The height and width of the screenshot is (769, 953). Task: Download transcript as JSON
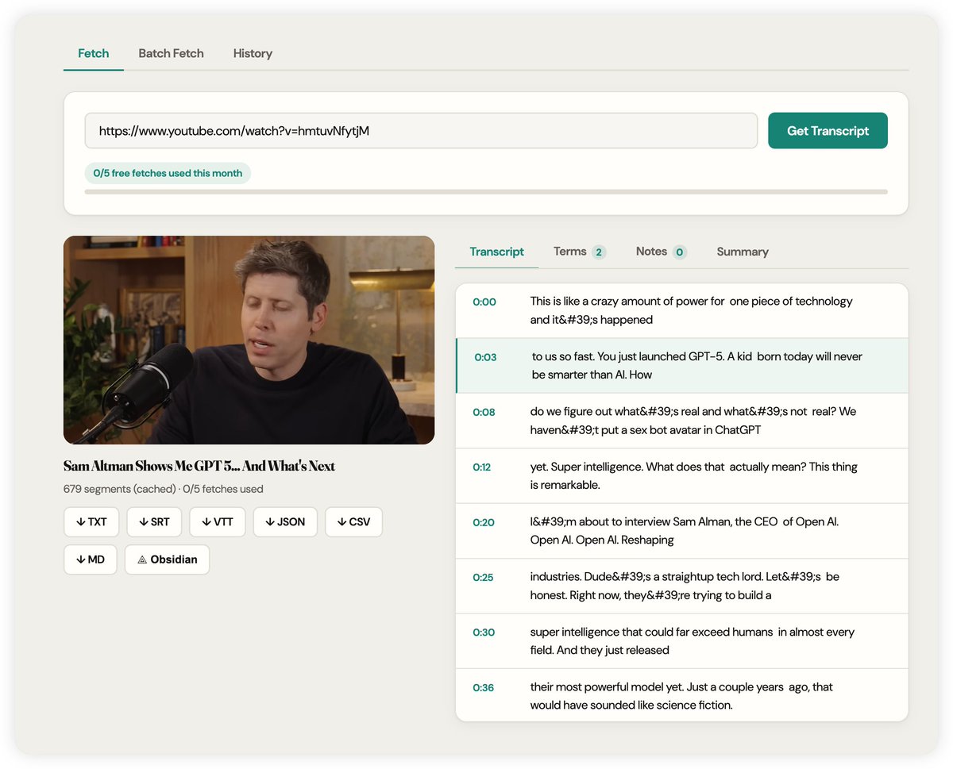285,522
